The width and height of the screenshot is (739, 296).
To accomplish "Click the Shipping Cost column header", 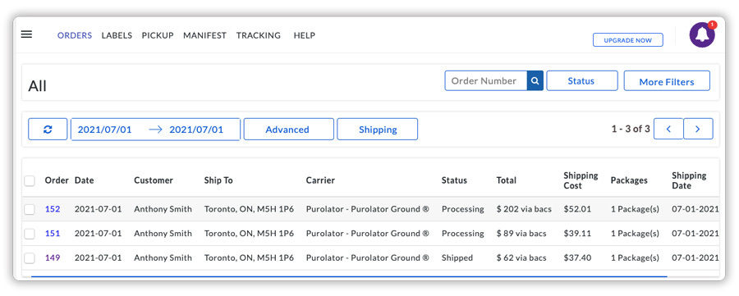I will pyautogui.click(x=581, y=180).
